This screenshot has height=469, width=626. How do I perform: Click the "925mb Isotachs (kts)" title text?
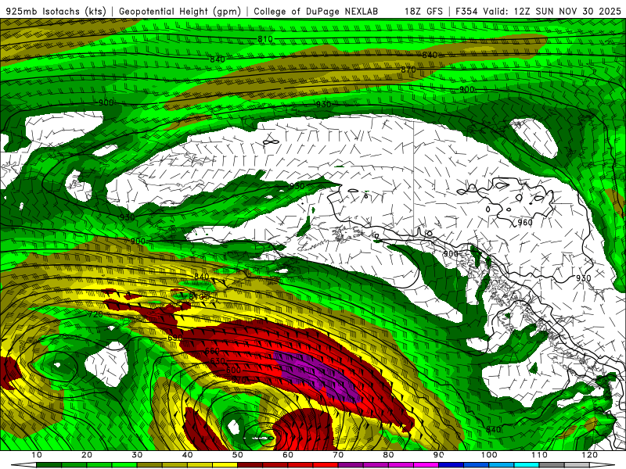(56, 11)
